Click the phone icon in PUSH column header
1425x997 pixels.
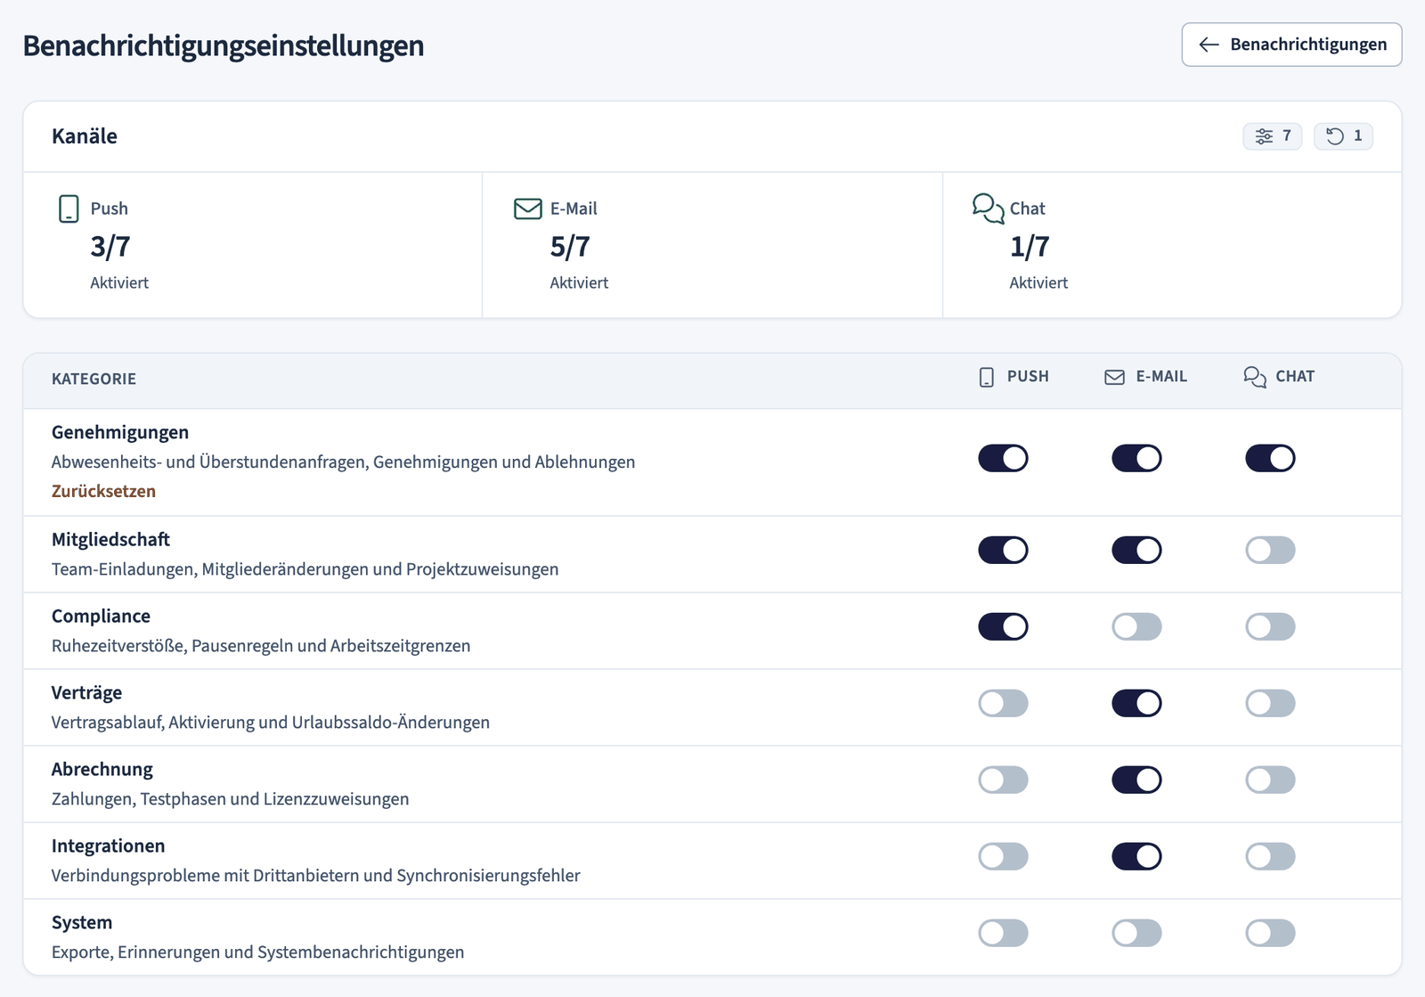[x=987, y=377]
